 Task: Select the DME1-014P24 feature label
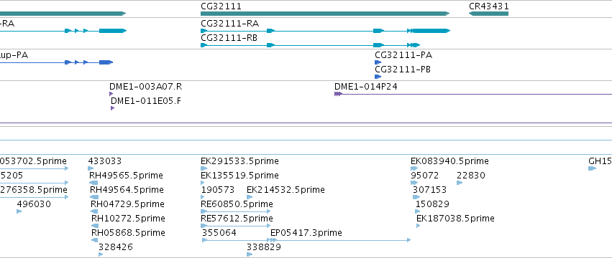366,87
